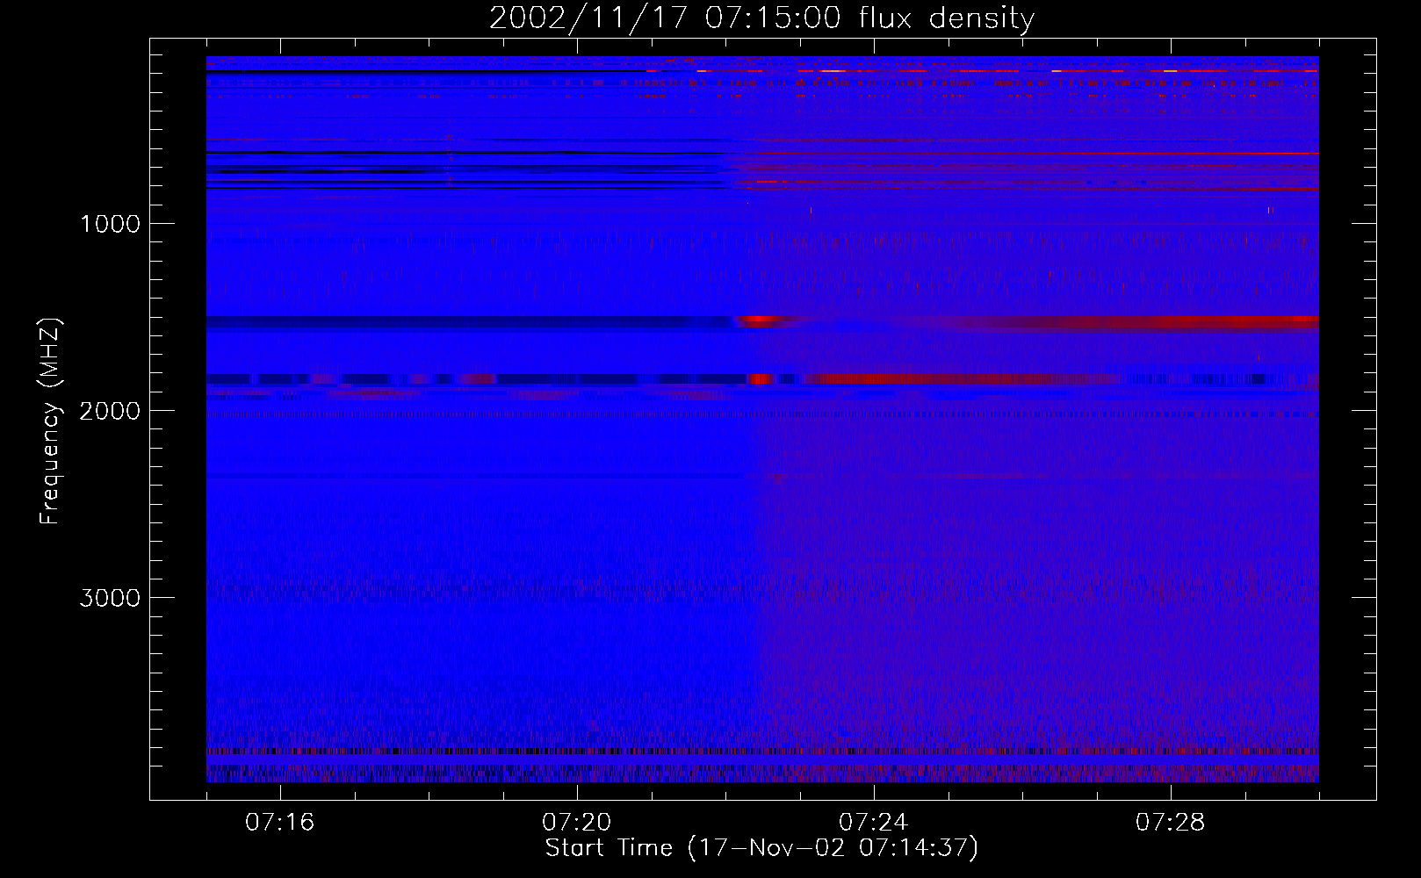
Task: Click the 1000 frequency tick label
Action: click(x=109, y=223)
